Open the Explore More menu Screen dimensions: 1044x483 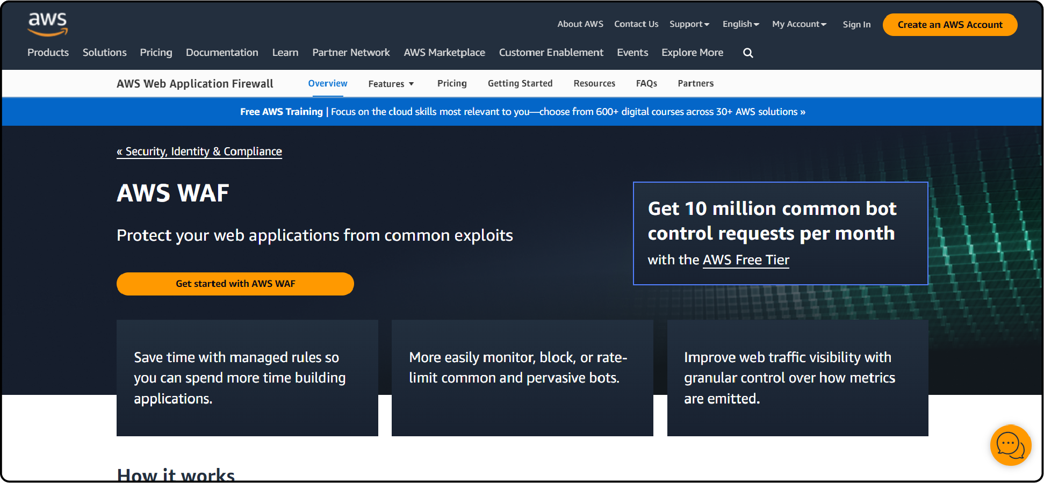693,53
